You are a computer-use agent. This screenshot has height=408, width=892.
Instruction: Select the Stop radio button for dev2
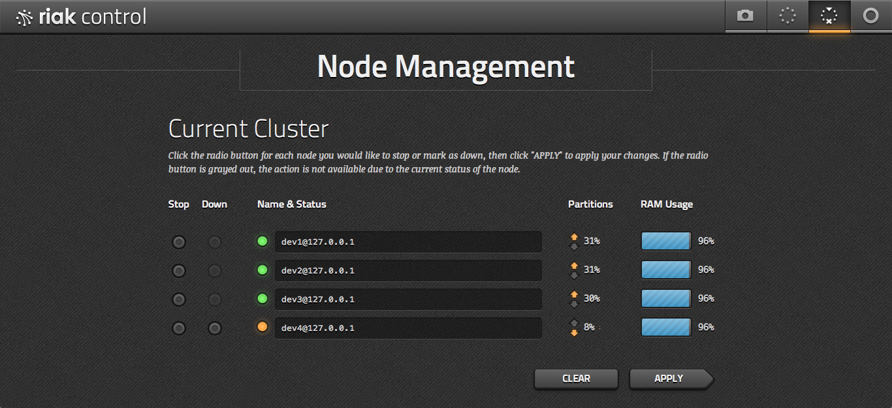(178, 271)
